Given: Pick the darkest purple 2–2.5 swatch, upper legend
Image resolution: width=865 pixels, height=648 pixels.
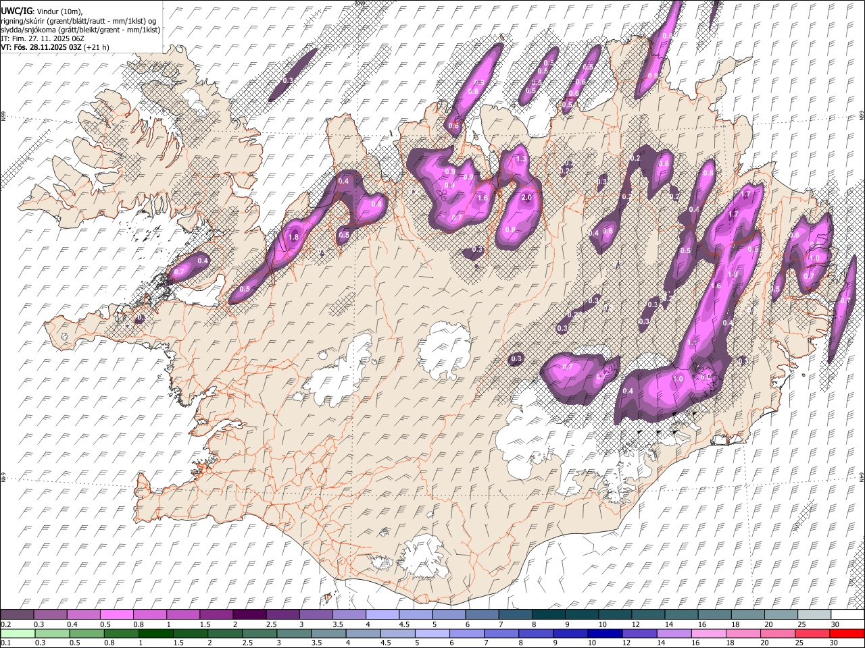Looking at the screenshot, I should tap(249, 614).
